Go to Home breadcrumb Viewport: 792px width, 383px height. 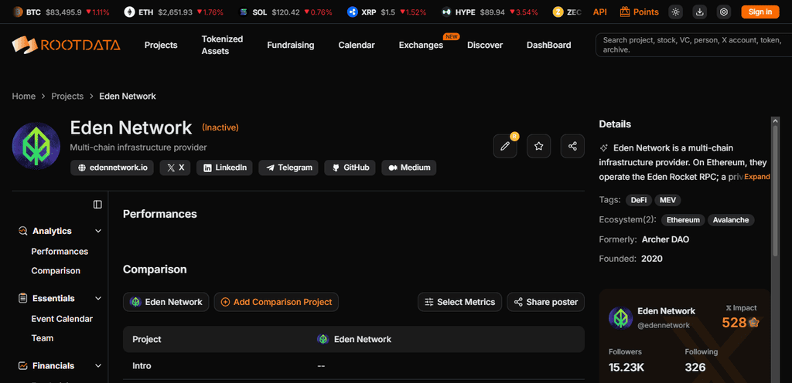pyautogui.click(x=24, y=96)
